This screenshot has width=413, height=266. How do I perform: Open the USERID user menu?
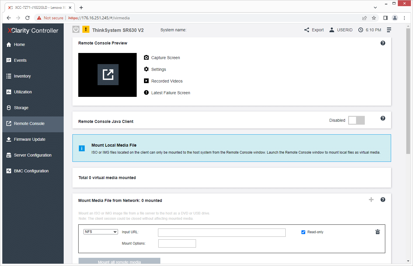341,30
